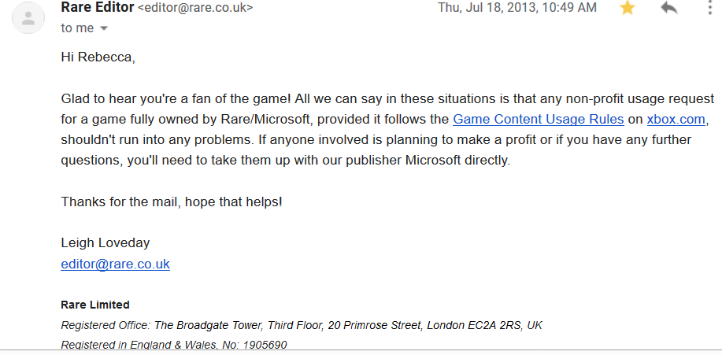Click the Jul 18, 2013 timestamp
This screenshot has width=722, height=355.
(517, 8)
